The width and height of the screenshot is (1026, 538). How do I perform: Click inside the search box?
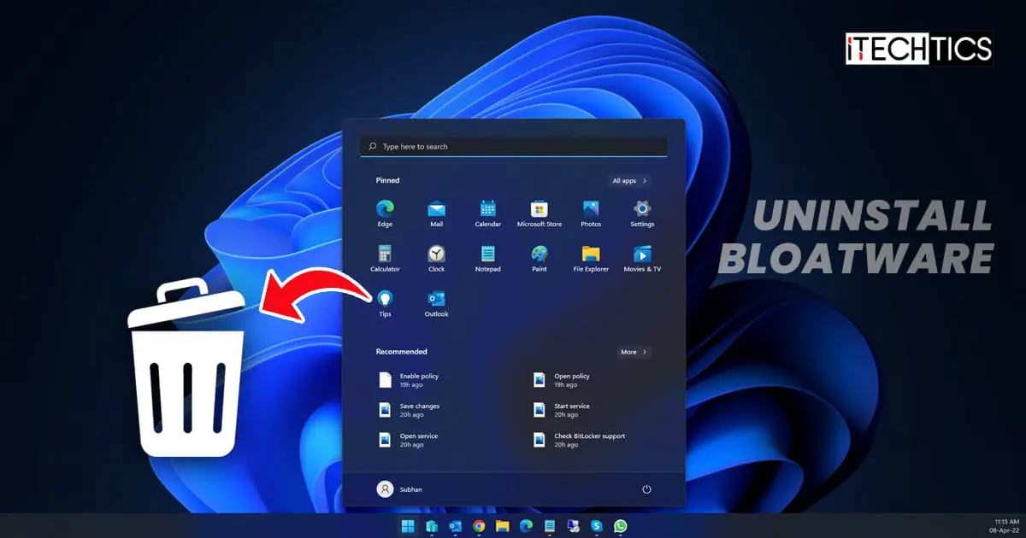513,146
